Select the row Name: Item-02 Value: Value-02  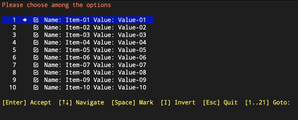coord(78,27)
